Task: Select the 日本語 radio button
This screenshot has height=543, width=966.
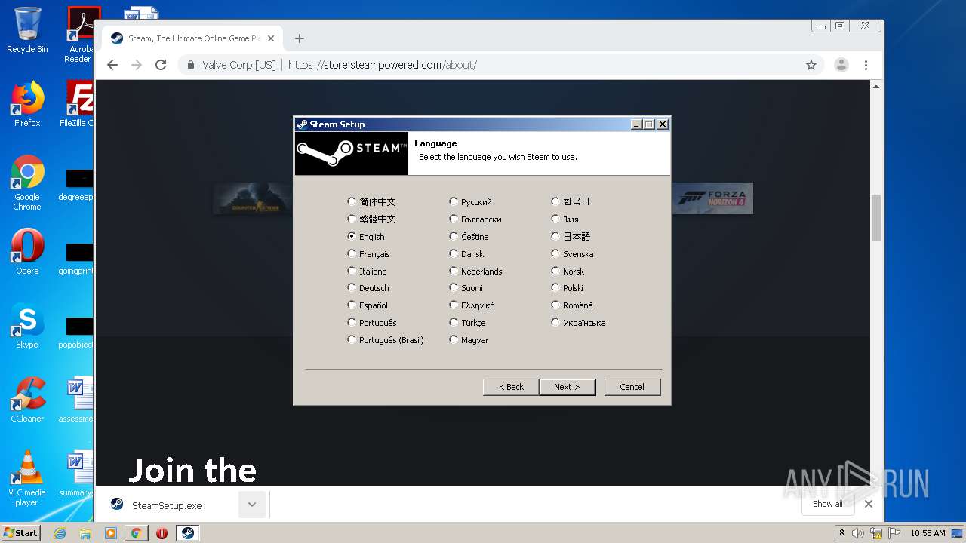Action: pyautogui.click(x=555, y=236)
